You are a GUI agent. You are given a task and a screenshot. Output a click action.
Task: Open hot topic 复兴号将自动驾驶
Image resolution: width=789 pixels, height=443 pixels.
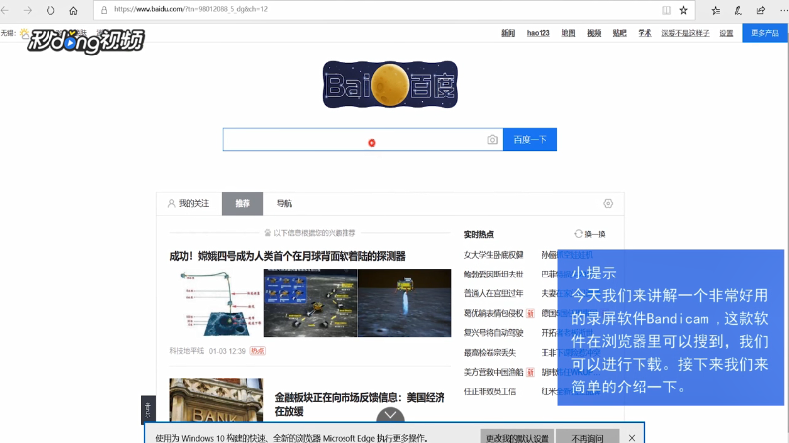click(x=493, y=333)
